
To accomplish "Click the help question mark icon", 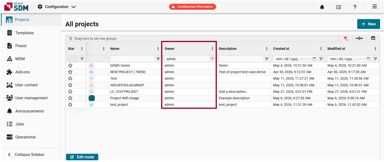I will (x=355, y=7).
